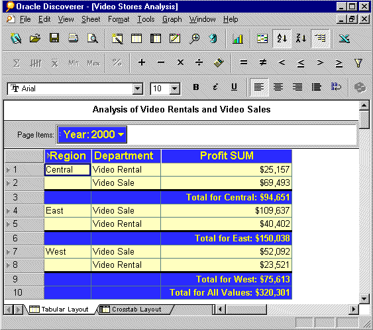Open the Sheet menu

pos(91,19)
